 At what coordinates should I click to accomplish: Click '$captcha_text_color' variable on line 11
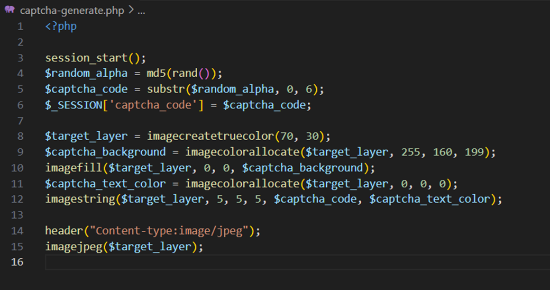click(x=105, y=184)
